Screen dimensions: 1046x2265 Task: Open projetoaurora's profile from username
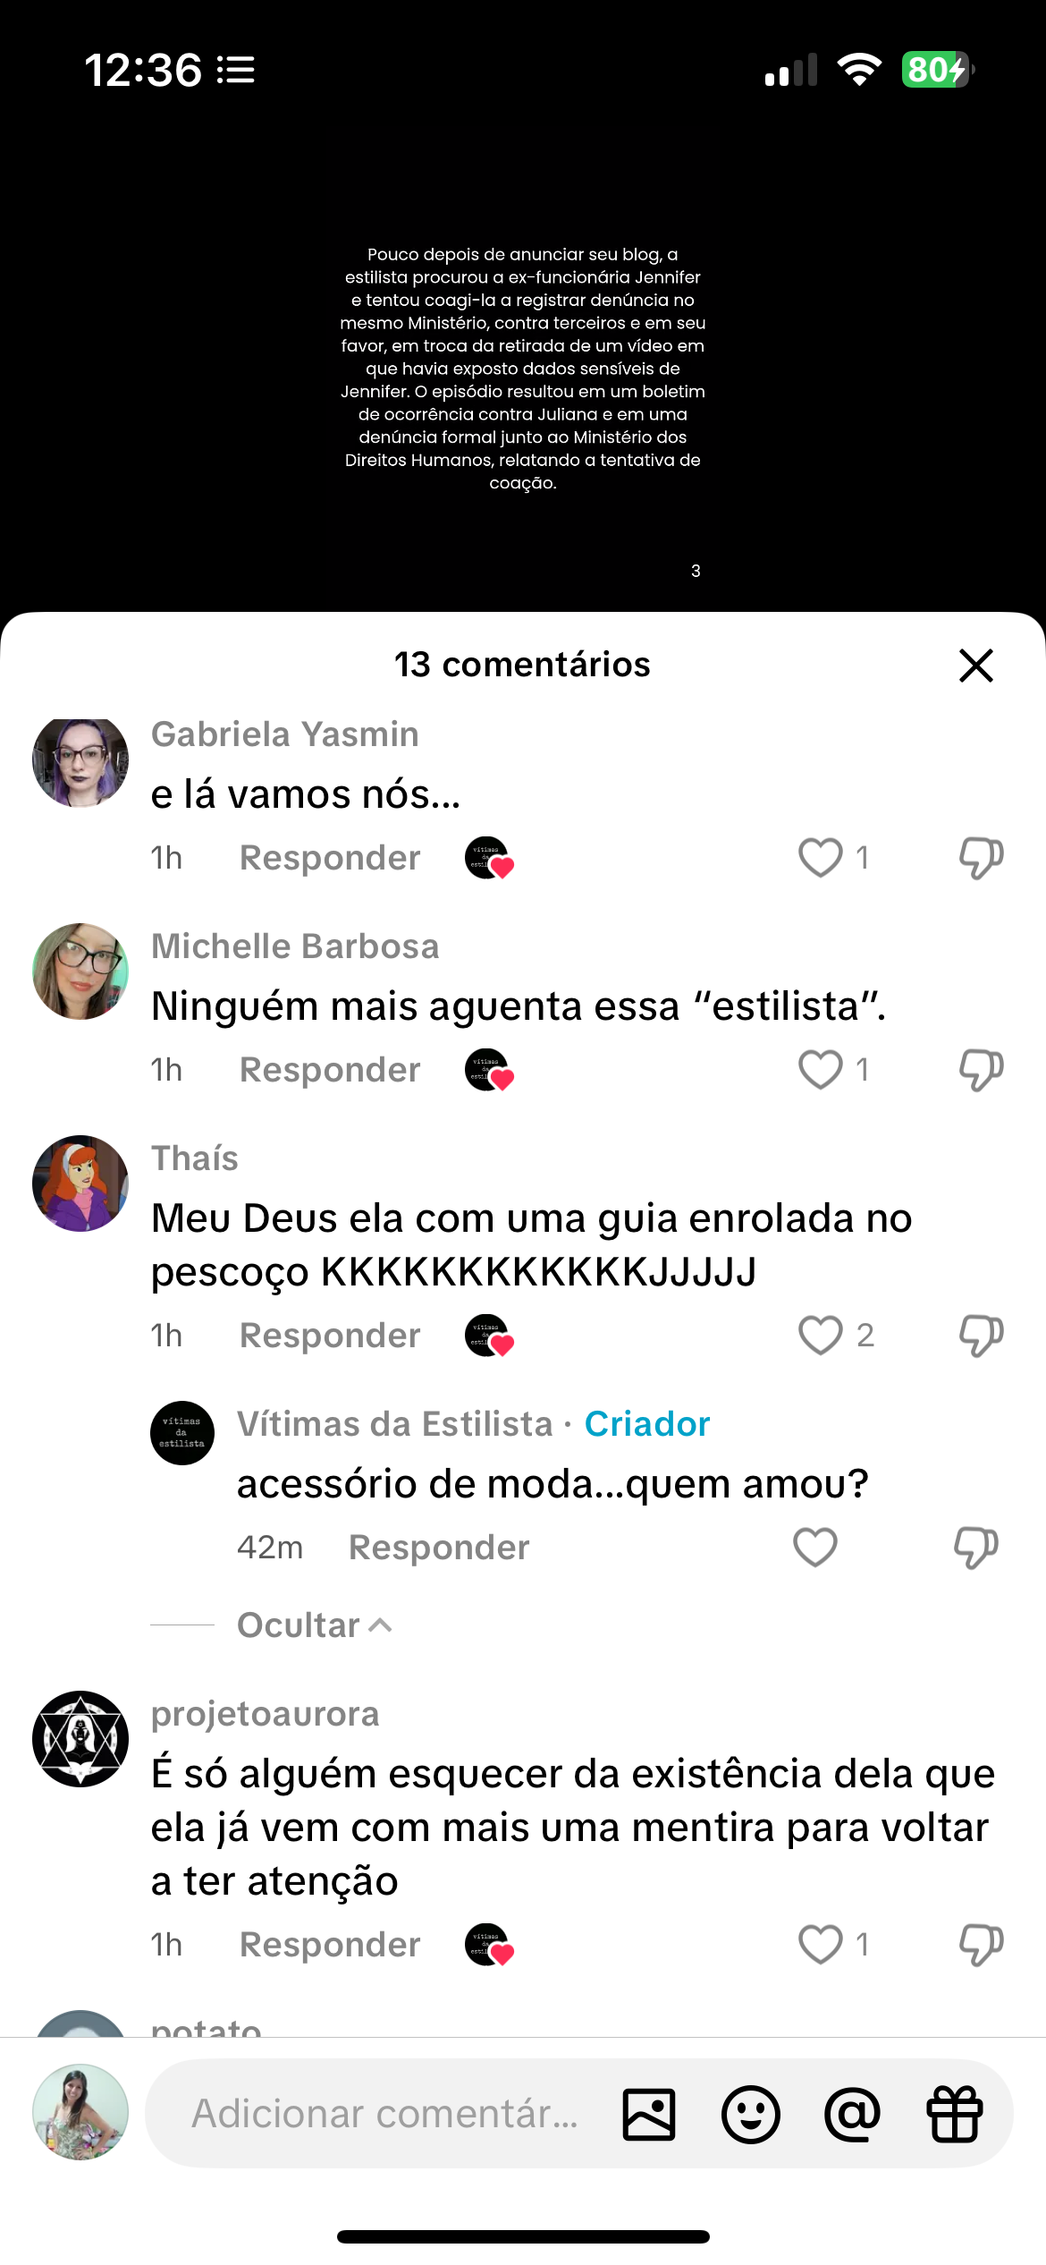[265, 1713]
